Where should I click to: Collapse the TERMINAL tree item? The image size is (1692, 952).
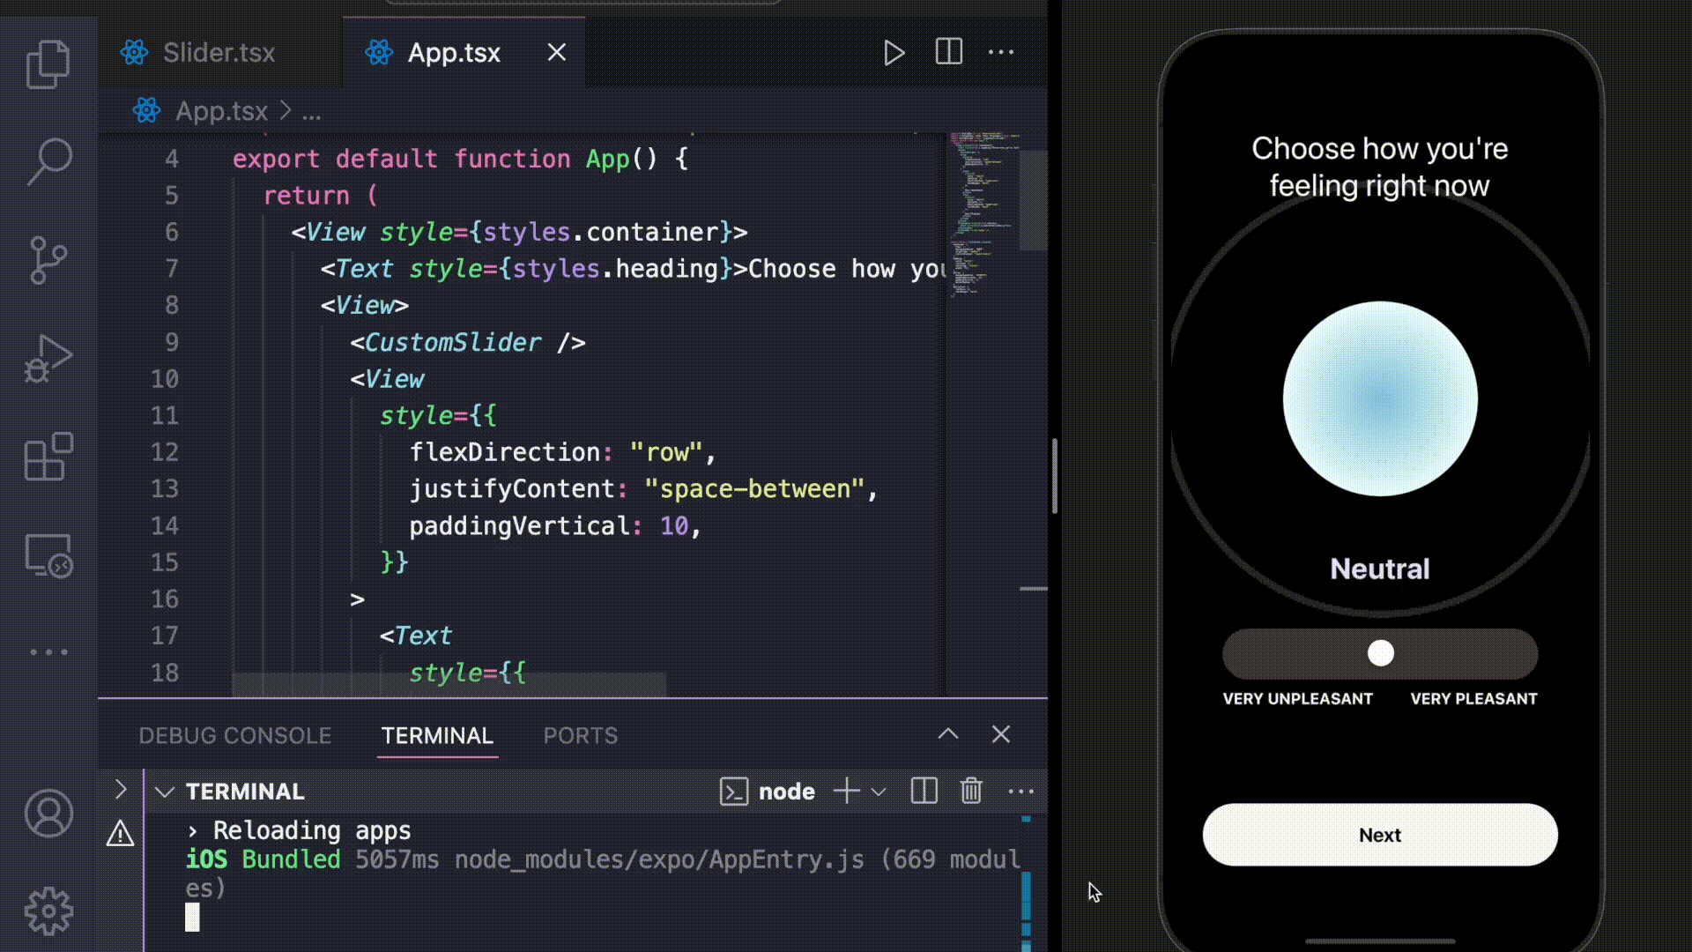coord(163,792)
